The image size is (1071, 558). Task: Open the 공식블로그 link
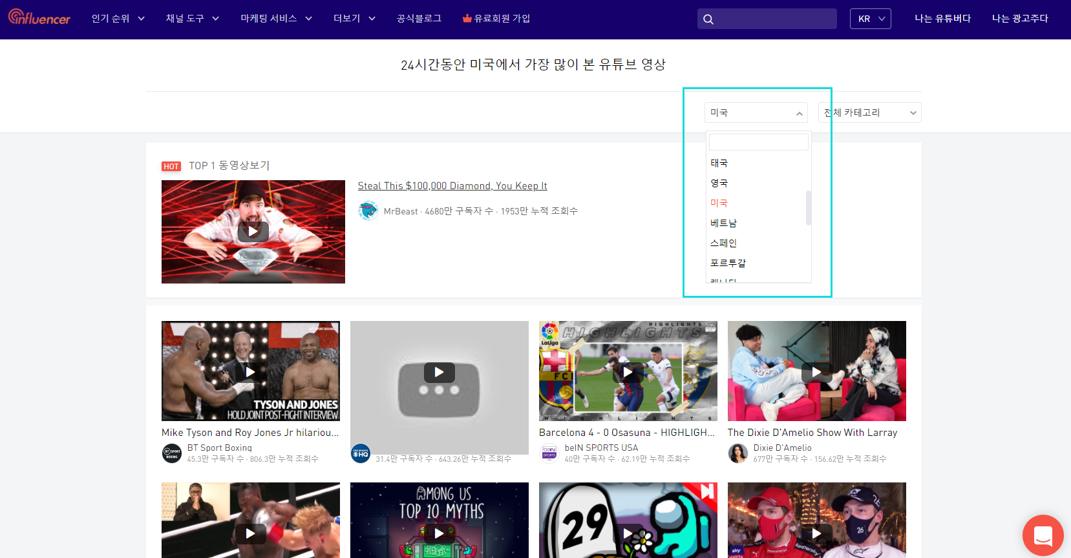click(x=419, y=18)
